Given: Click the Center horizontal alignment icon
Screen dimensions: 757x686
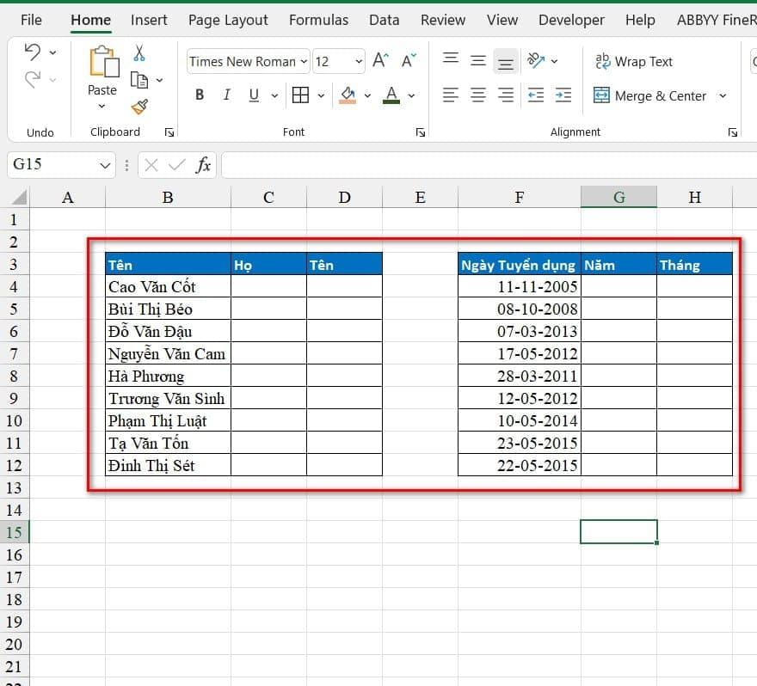Looking at the screenshot, I should point(478,95).
